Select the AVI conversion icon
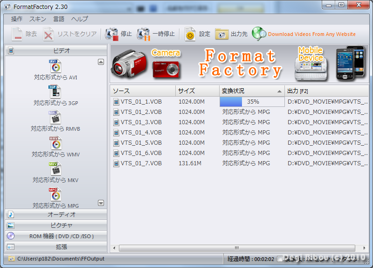373x268 pixels. pos(55,66)
